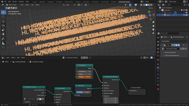189x106 pixels.
Task: Select Triangles mode on Fill Curve node
Action: [x=79, y=92]
